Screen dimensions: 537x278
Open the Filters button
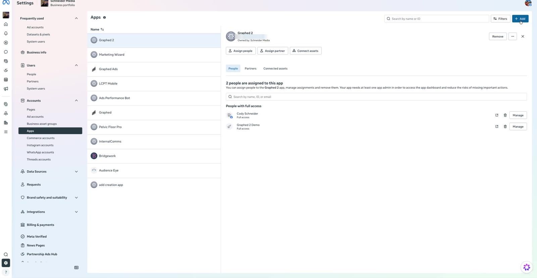[x=500, y=19]
